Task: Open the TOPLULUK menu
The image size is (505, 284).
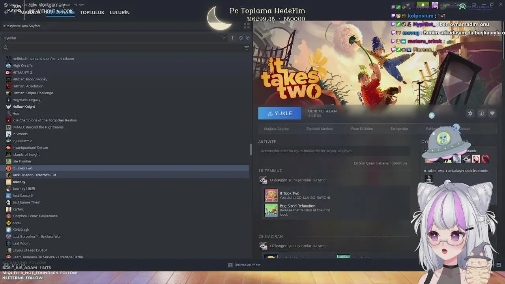Action: [92, 13]
